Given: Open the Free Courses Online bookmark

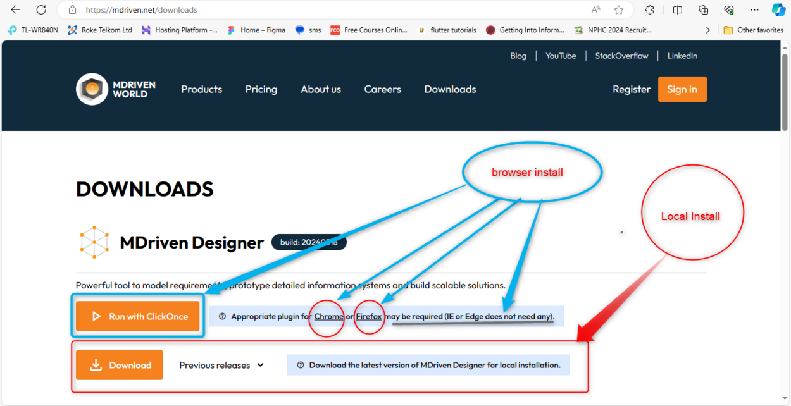Looking at the screenshot, I should pyautogui.click(x=369, y=30).
